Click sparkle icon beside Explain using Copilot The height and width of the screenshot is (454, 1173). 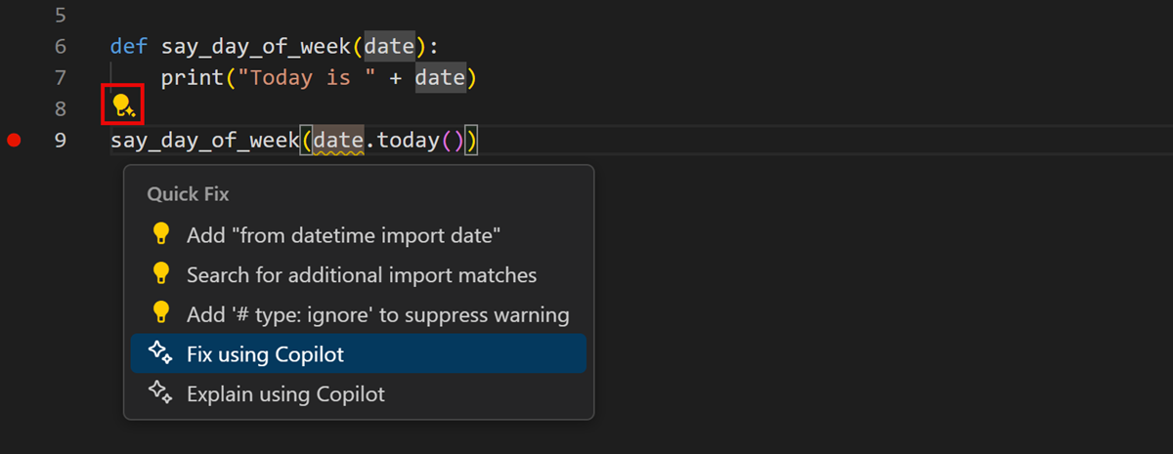click(160, 393)
